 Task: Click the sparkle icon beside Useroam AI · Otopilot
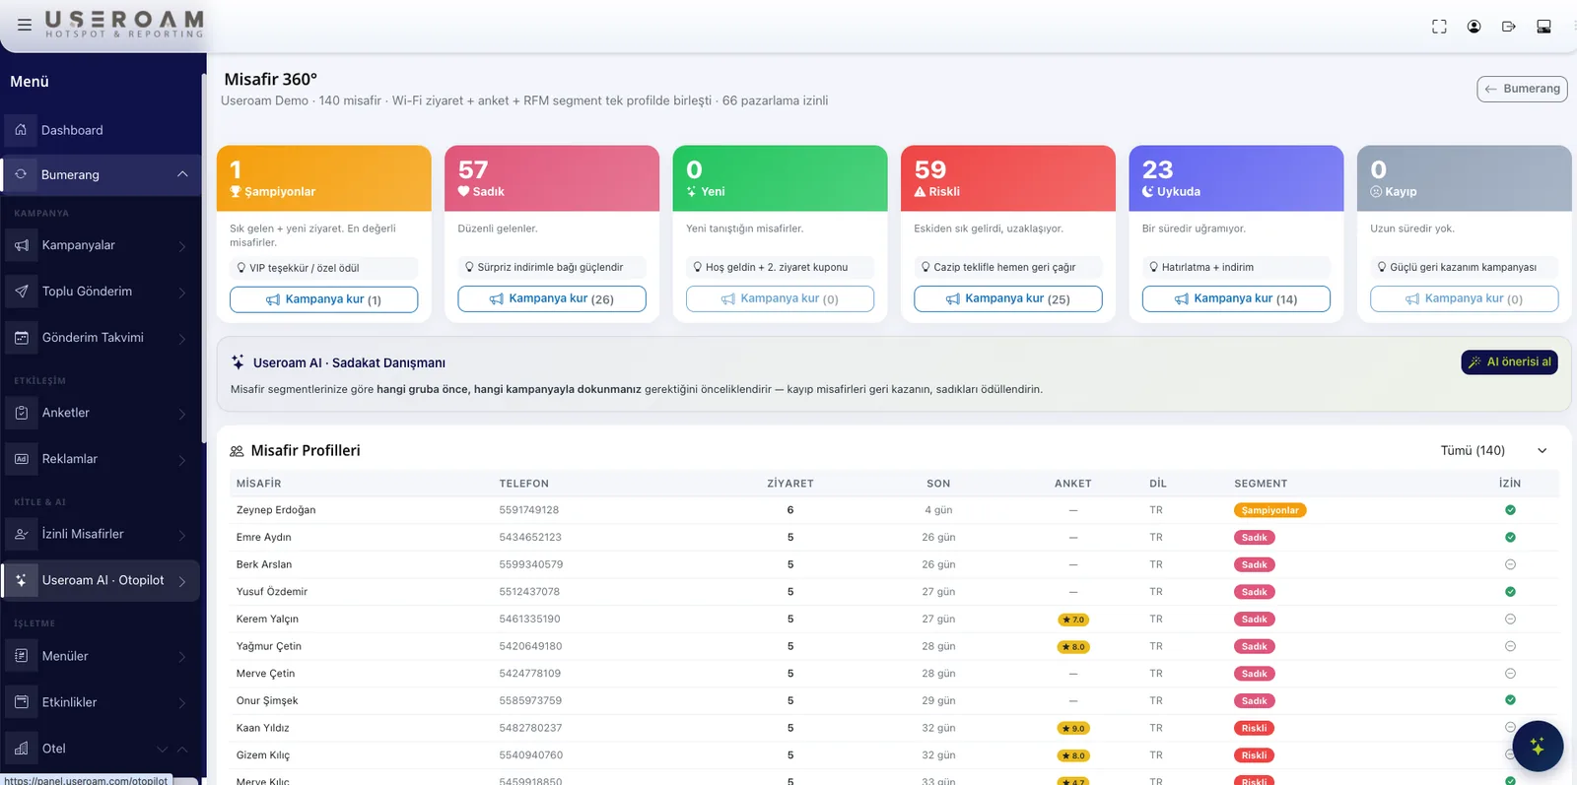tap(22, 580)
